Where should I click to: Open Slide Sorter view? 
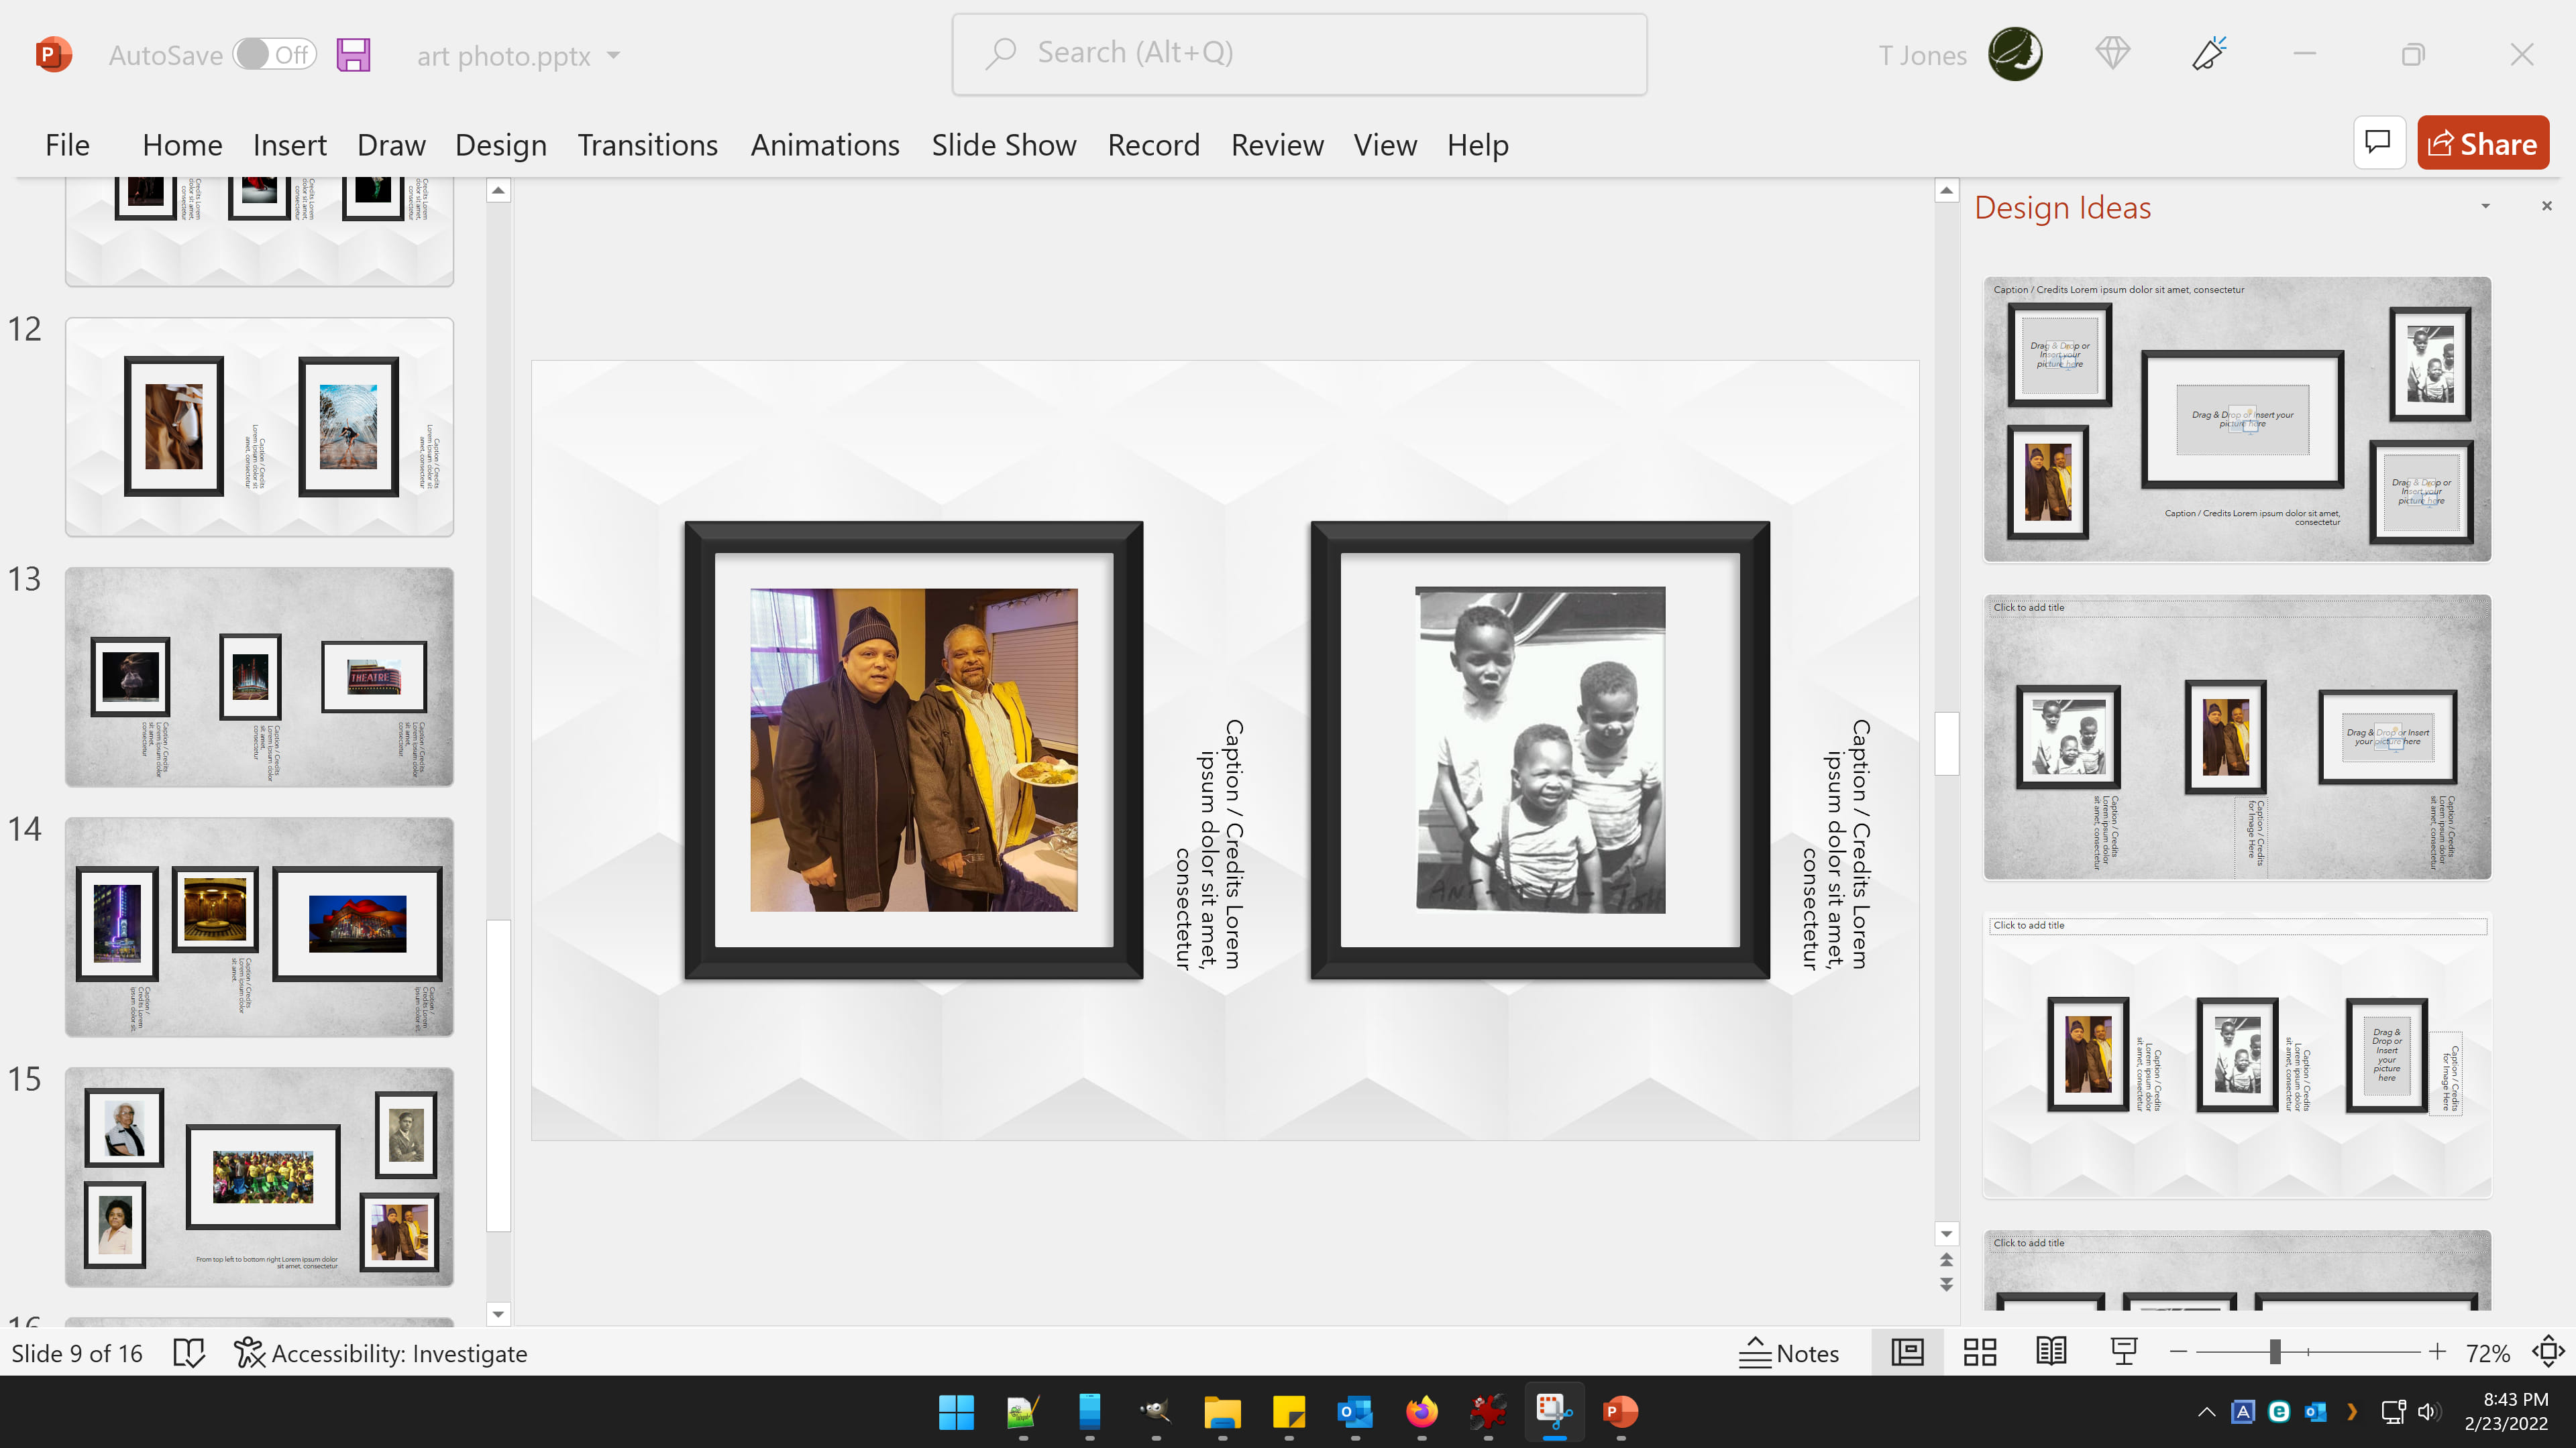pos(1979,1353)
